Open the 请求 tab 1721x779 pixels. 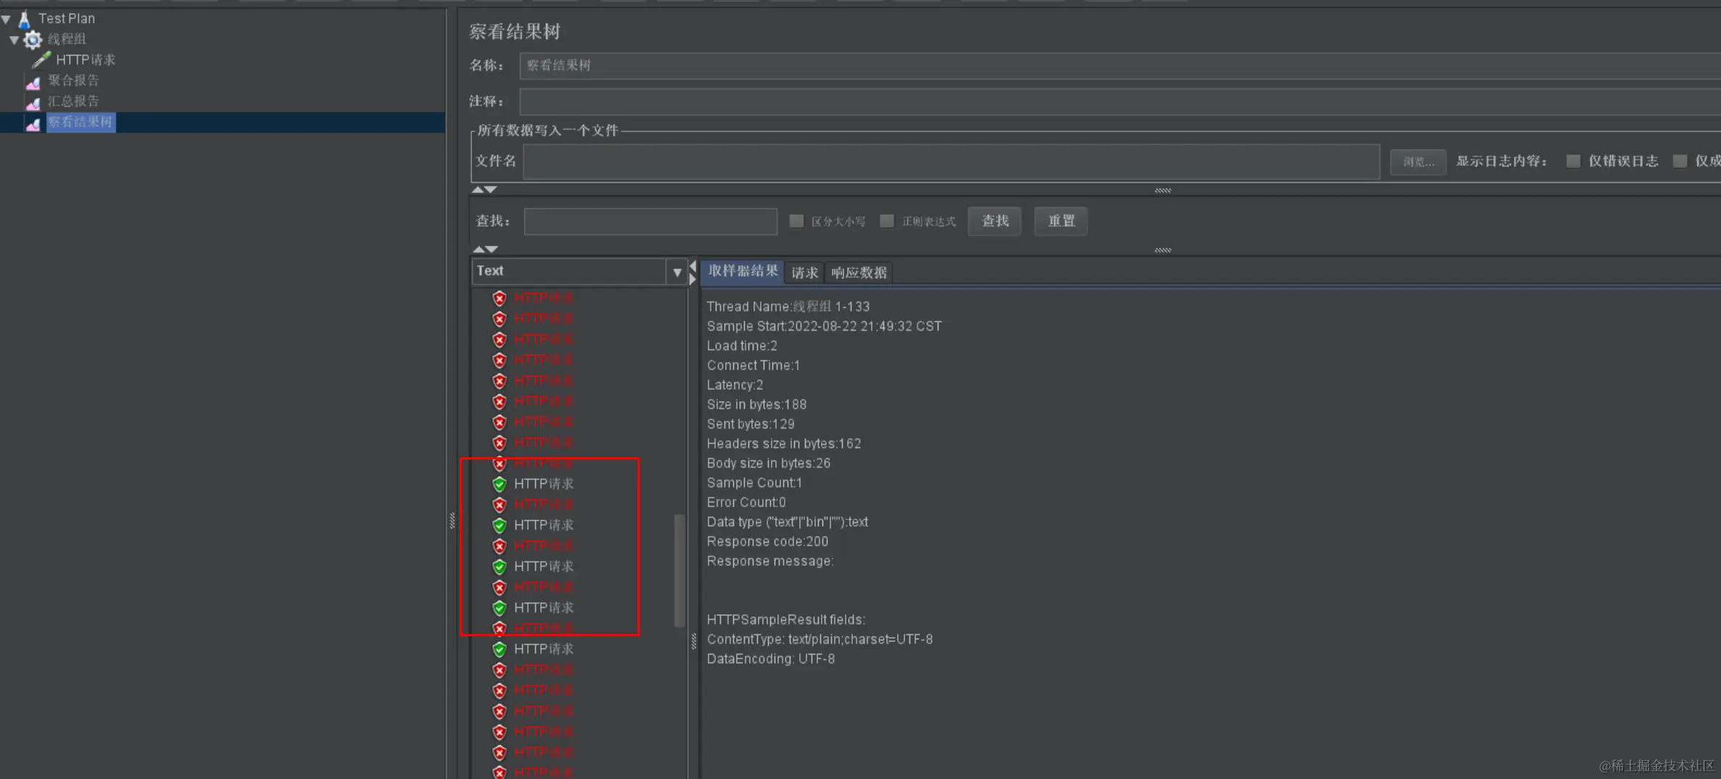804,272
